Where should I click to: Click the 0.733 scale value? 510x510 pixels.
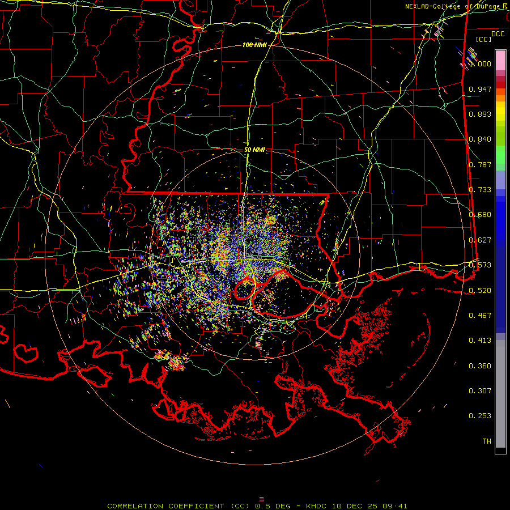pos(480,190)
